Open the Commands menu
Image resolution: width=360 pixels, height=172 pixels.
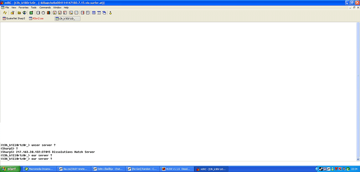[x=45, y=8]
